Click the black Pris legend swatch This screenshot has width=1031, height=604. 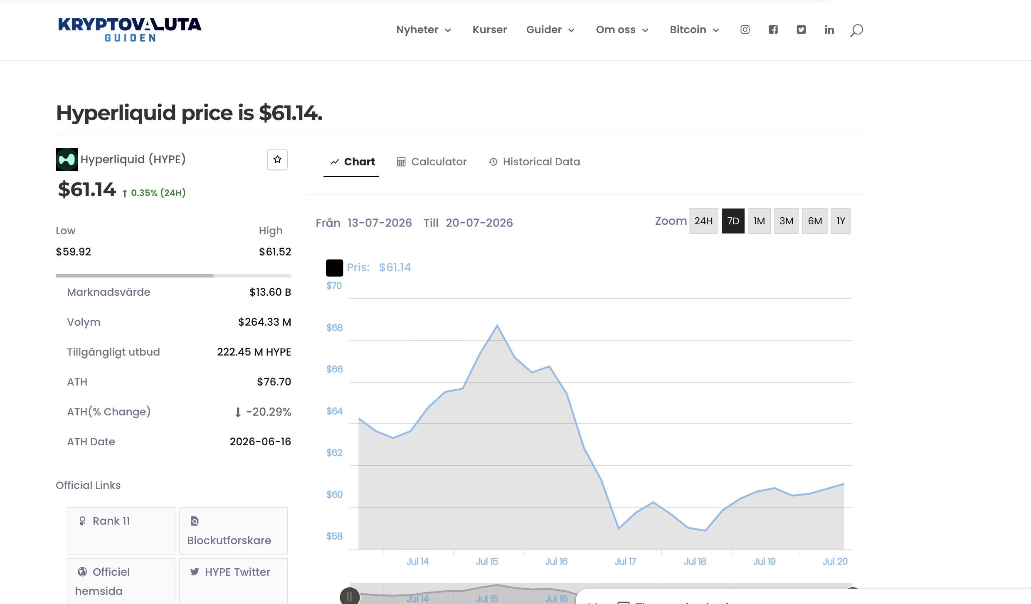click(334, 268)
